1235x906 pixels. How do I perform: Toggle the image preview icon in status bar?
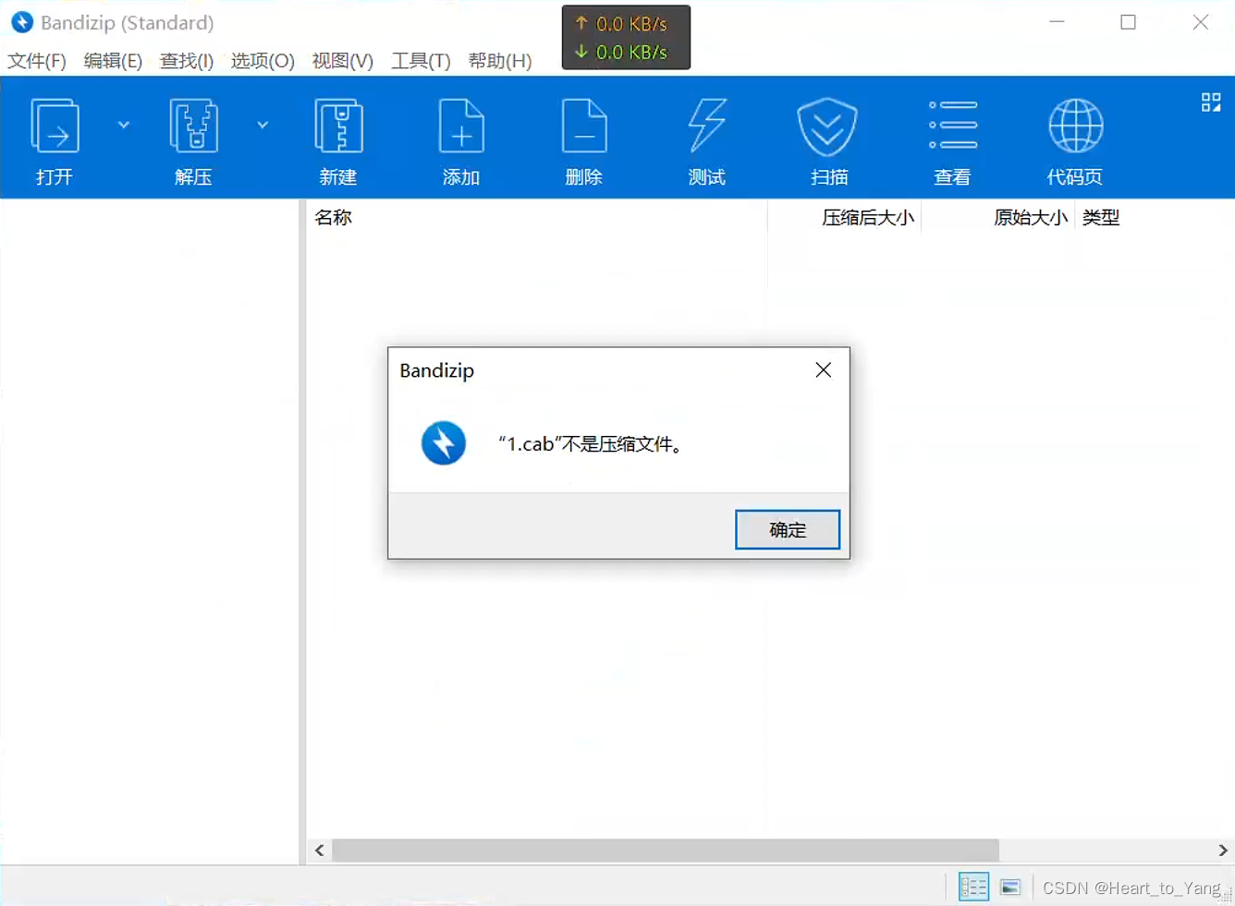(x=1010, y=886)
